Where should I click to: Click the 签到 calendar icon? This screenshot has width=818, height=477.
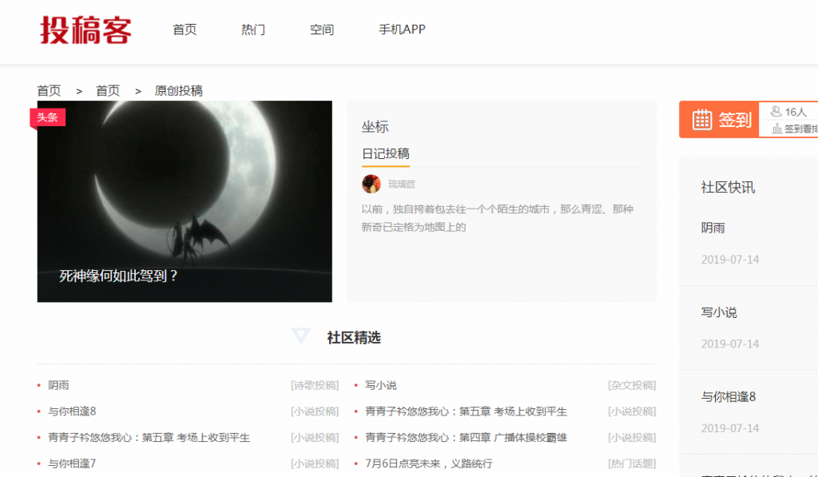(701, 120)
